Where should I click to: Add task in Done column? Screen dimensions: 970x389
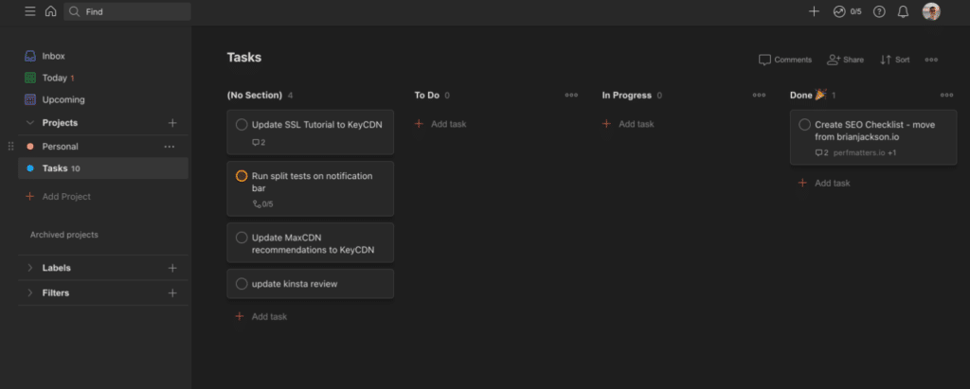[824, 183]
